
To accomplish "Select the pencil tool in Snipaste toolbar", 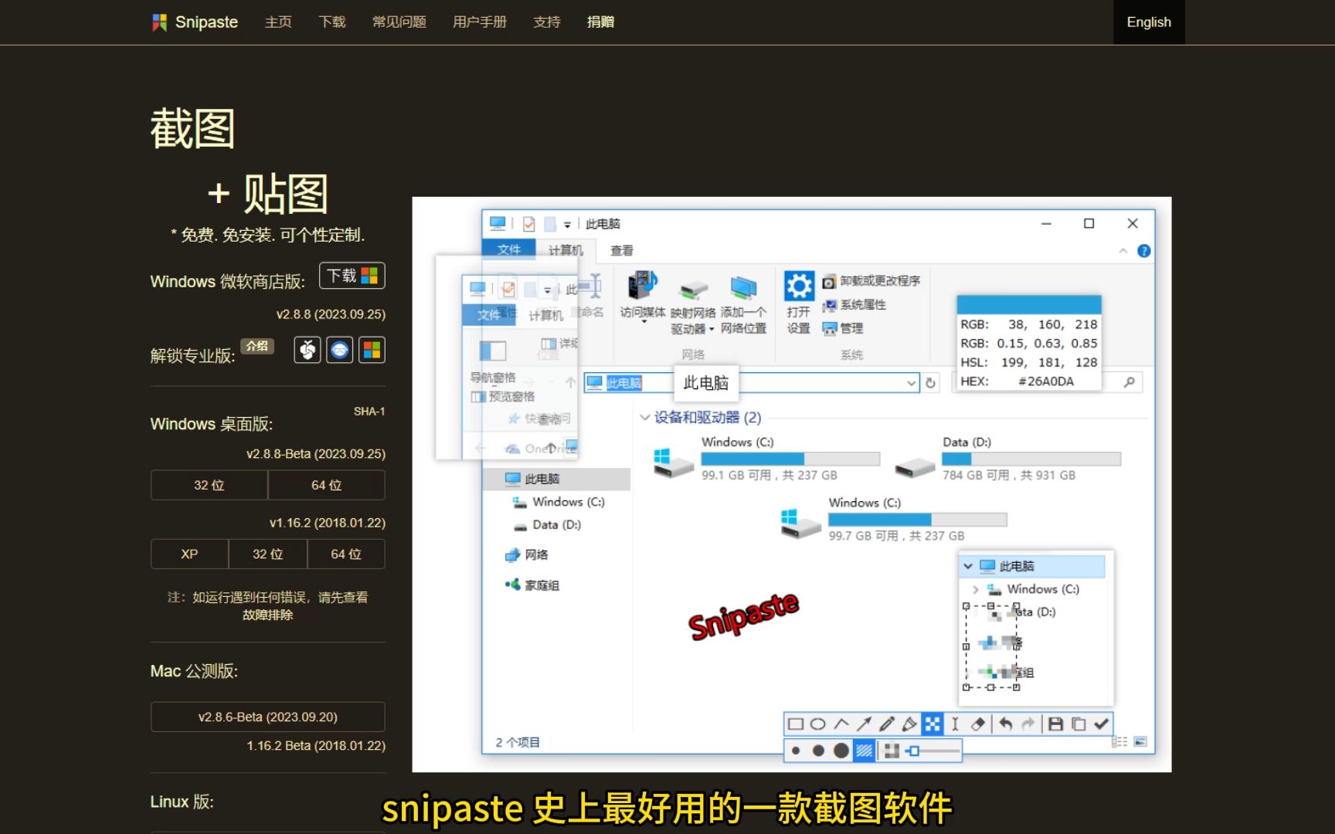I will [x=887, y=724].
